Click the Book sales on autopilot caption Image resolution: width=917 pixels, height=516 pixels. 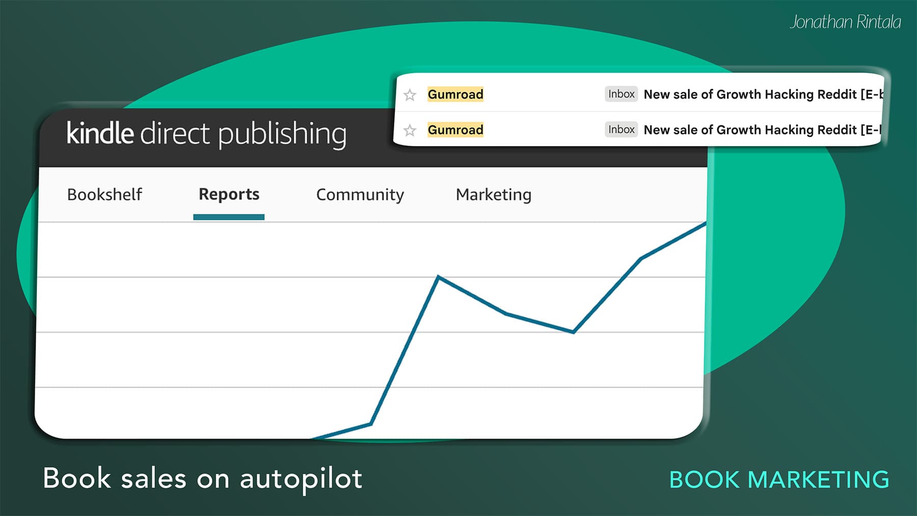(203, 479)
